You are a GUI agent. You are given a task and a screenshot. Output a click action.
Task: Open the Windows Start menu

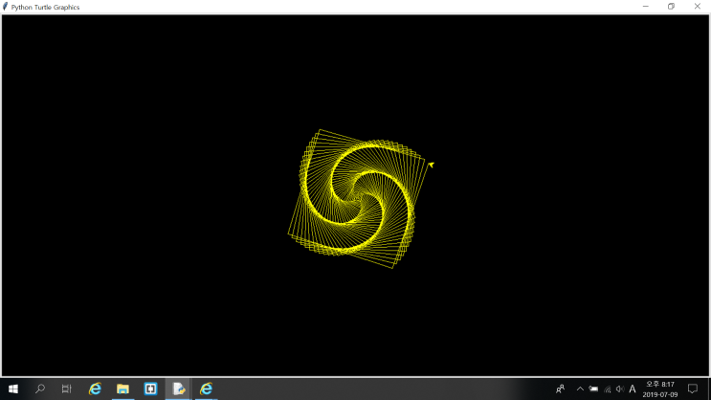coord(13,389)
